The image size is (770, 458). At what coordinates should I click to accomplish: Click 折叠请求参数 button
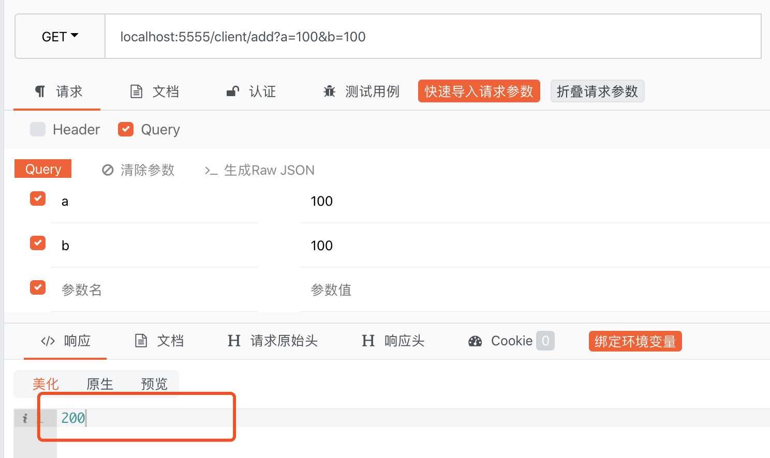pos(597,91)
